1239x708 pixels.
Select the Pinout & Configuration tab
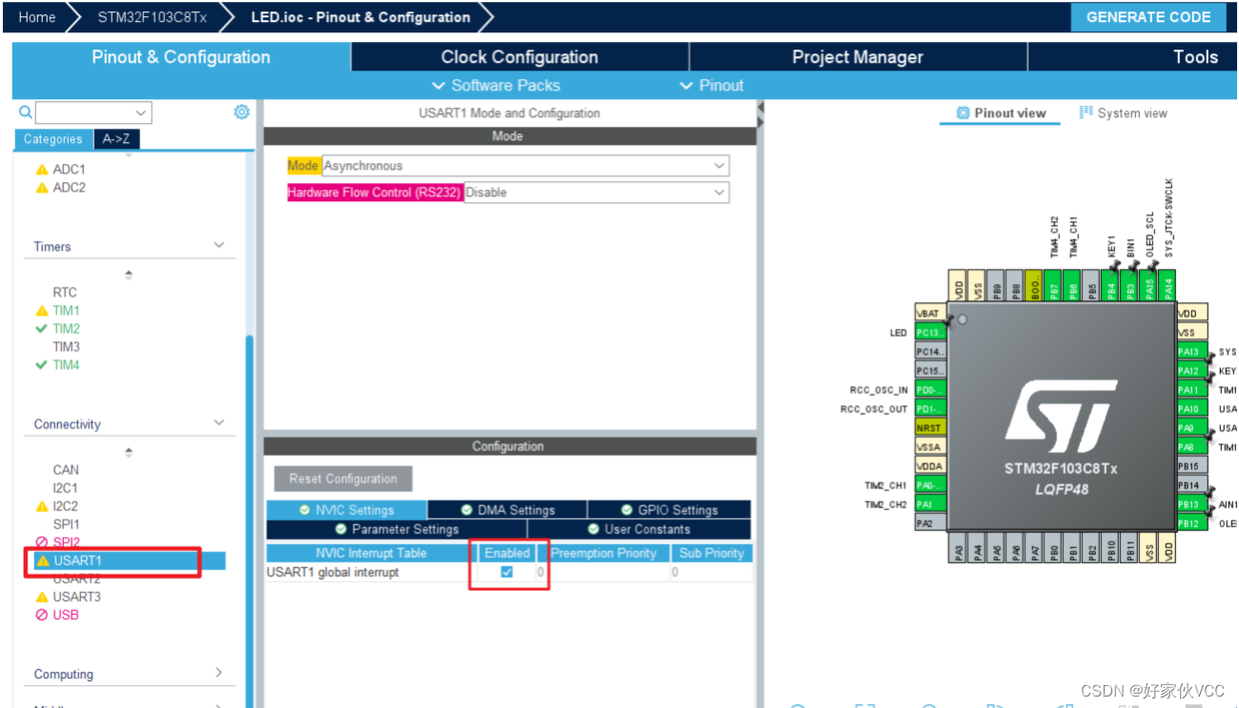click(181, 57)
